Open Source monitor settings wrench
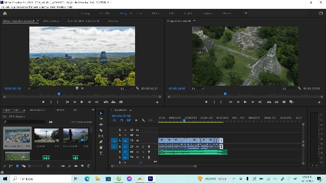This screenshot has width=326, height=183. pyautogui.click(x=137, y=88)
